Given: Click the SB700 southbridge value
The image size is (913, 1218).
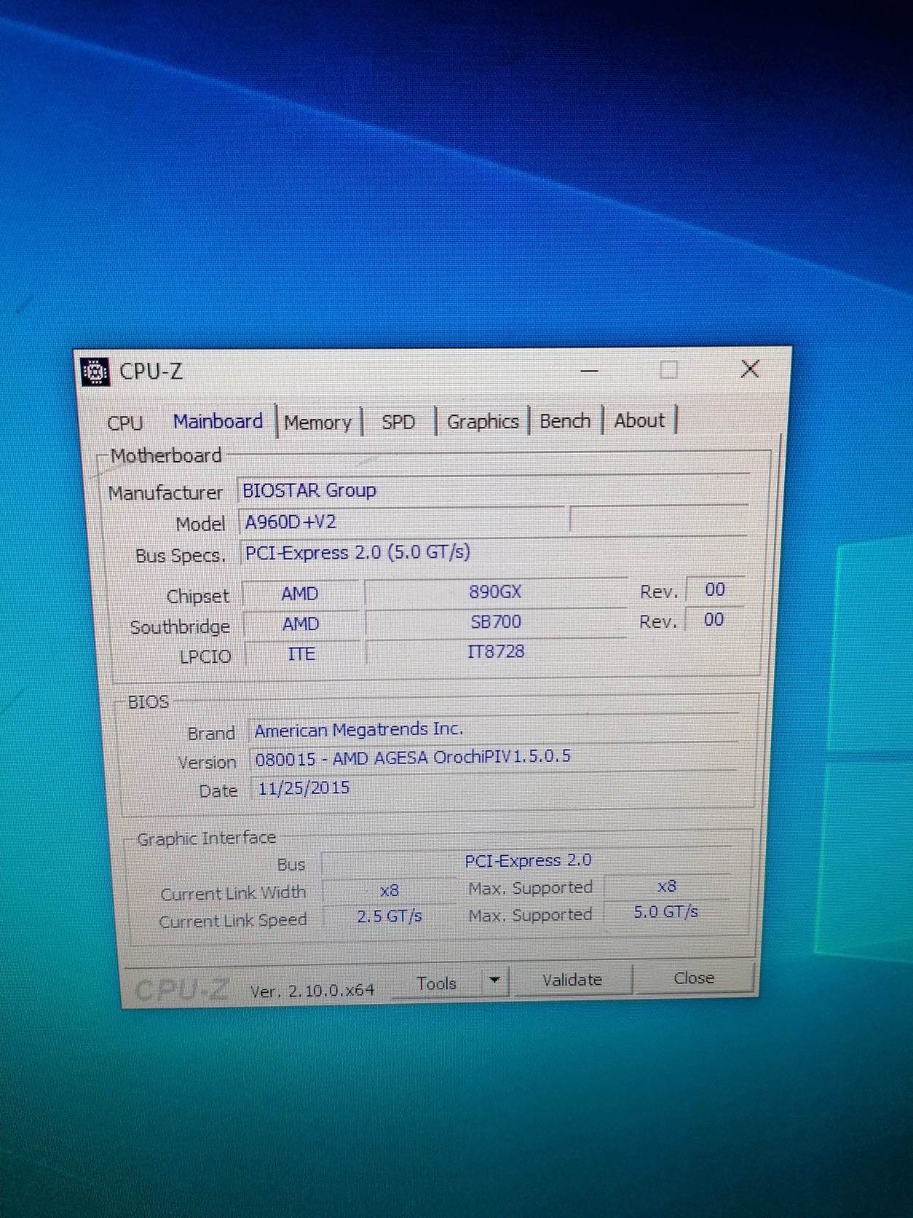Looking at the screenshot, I should point(496,622).
